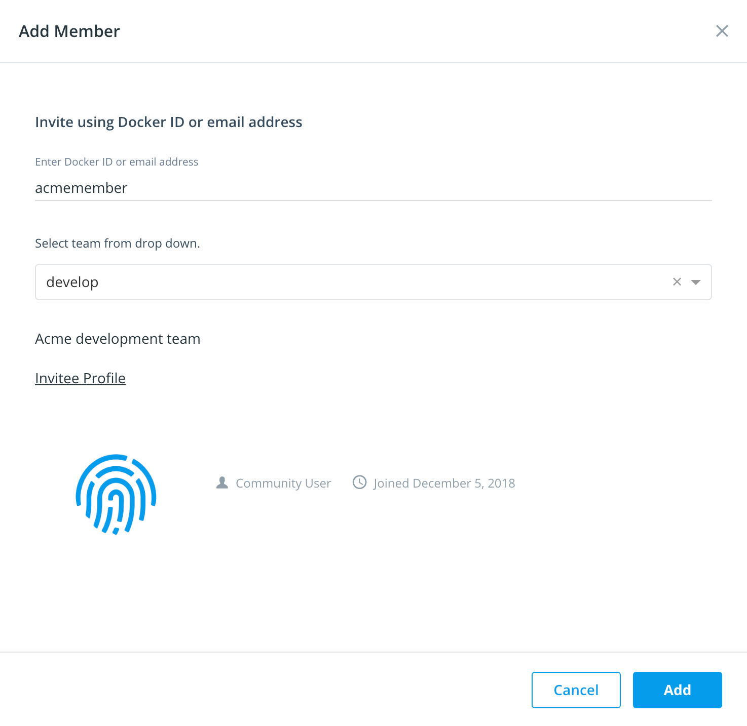Click the Joined December 5, 2018 text
Image resolution: width=747 pixels, height=726 pixels.
click(443, 482)
